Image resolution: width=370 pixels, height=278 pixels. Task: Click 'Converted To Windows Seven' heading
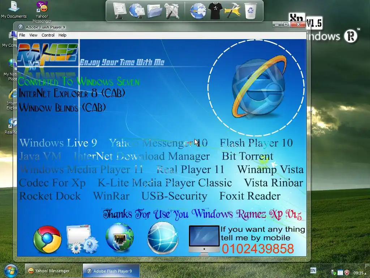pyautogui.click(x=78, y=81)
